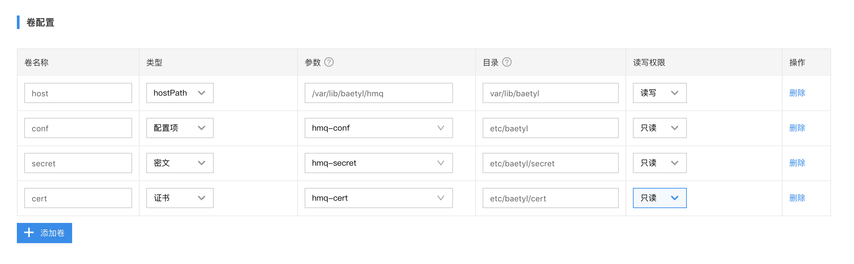854x264 pixels.
Task: Focus the host volume name field
Action: (78, 93)
